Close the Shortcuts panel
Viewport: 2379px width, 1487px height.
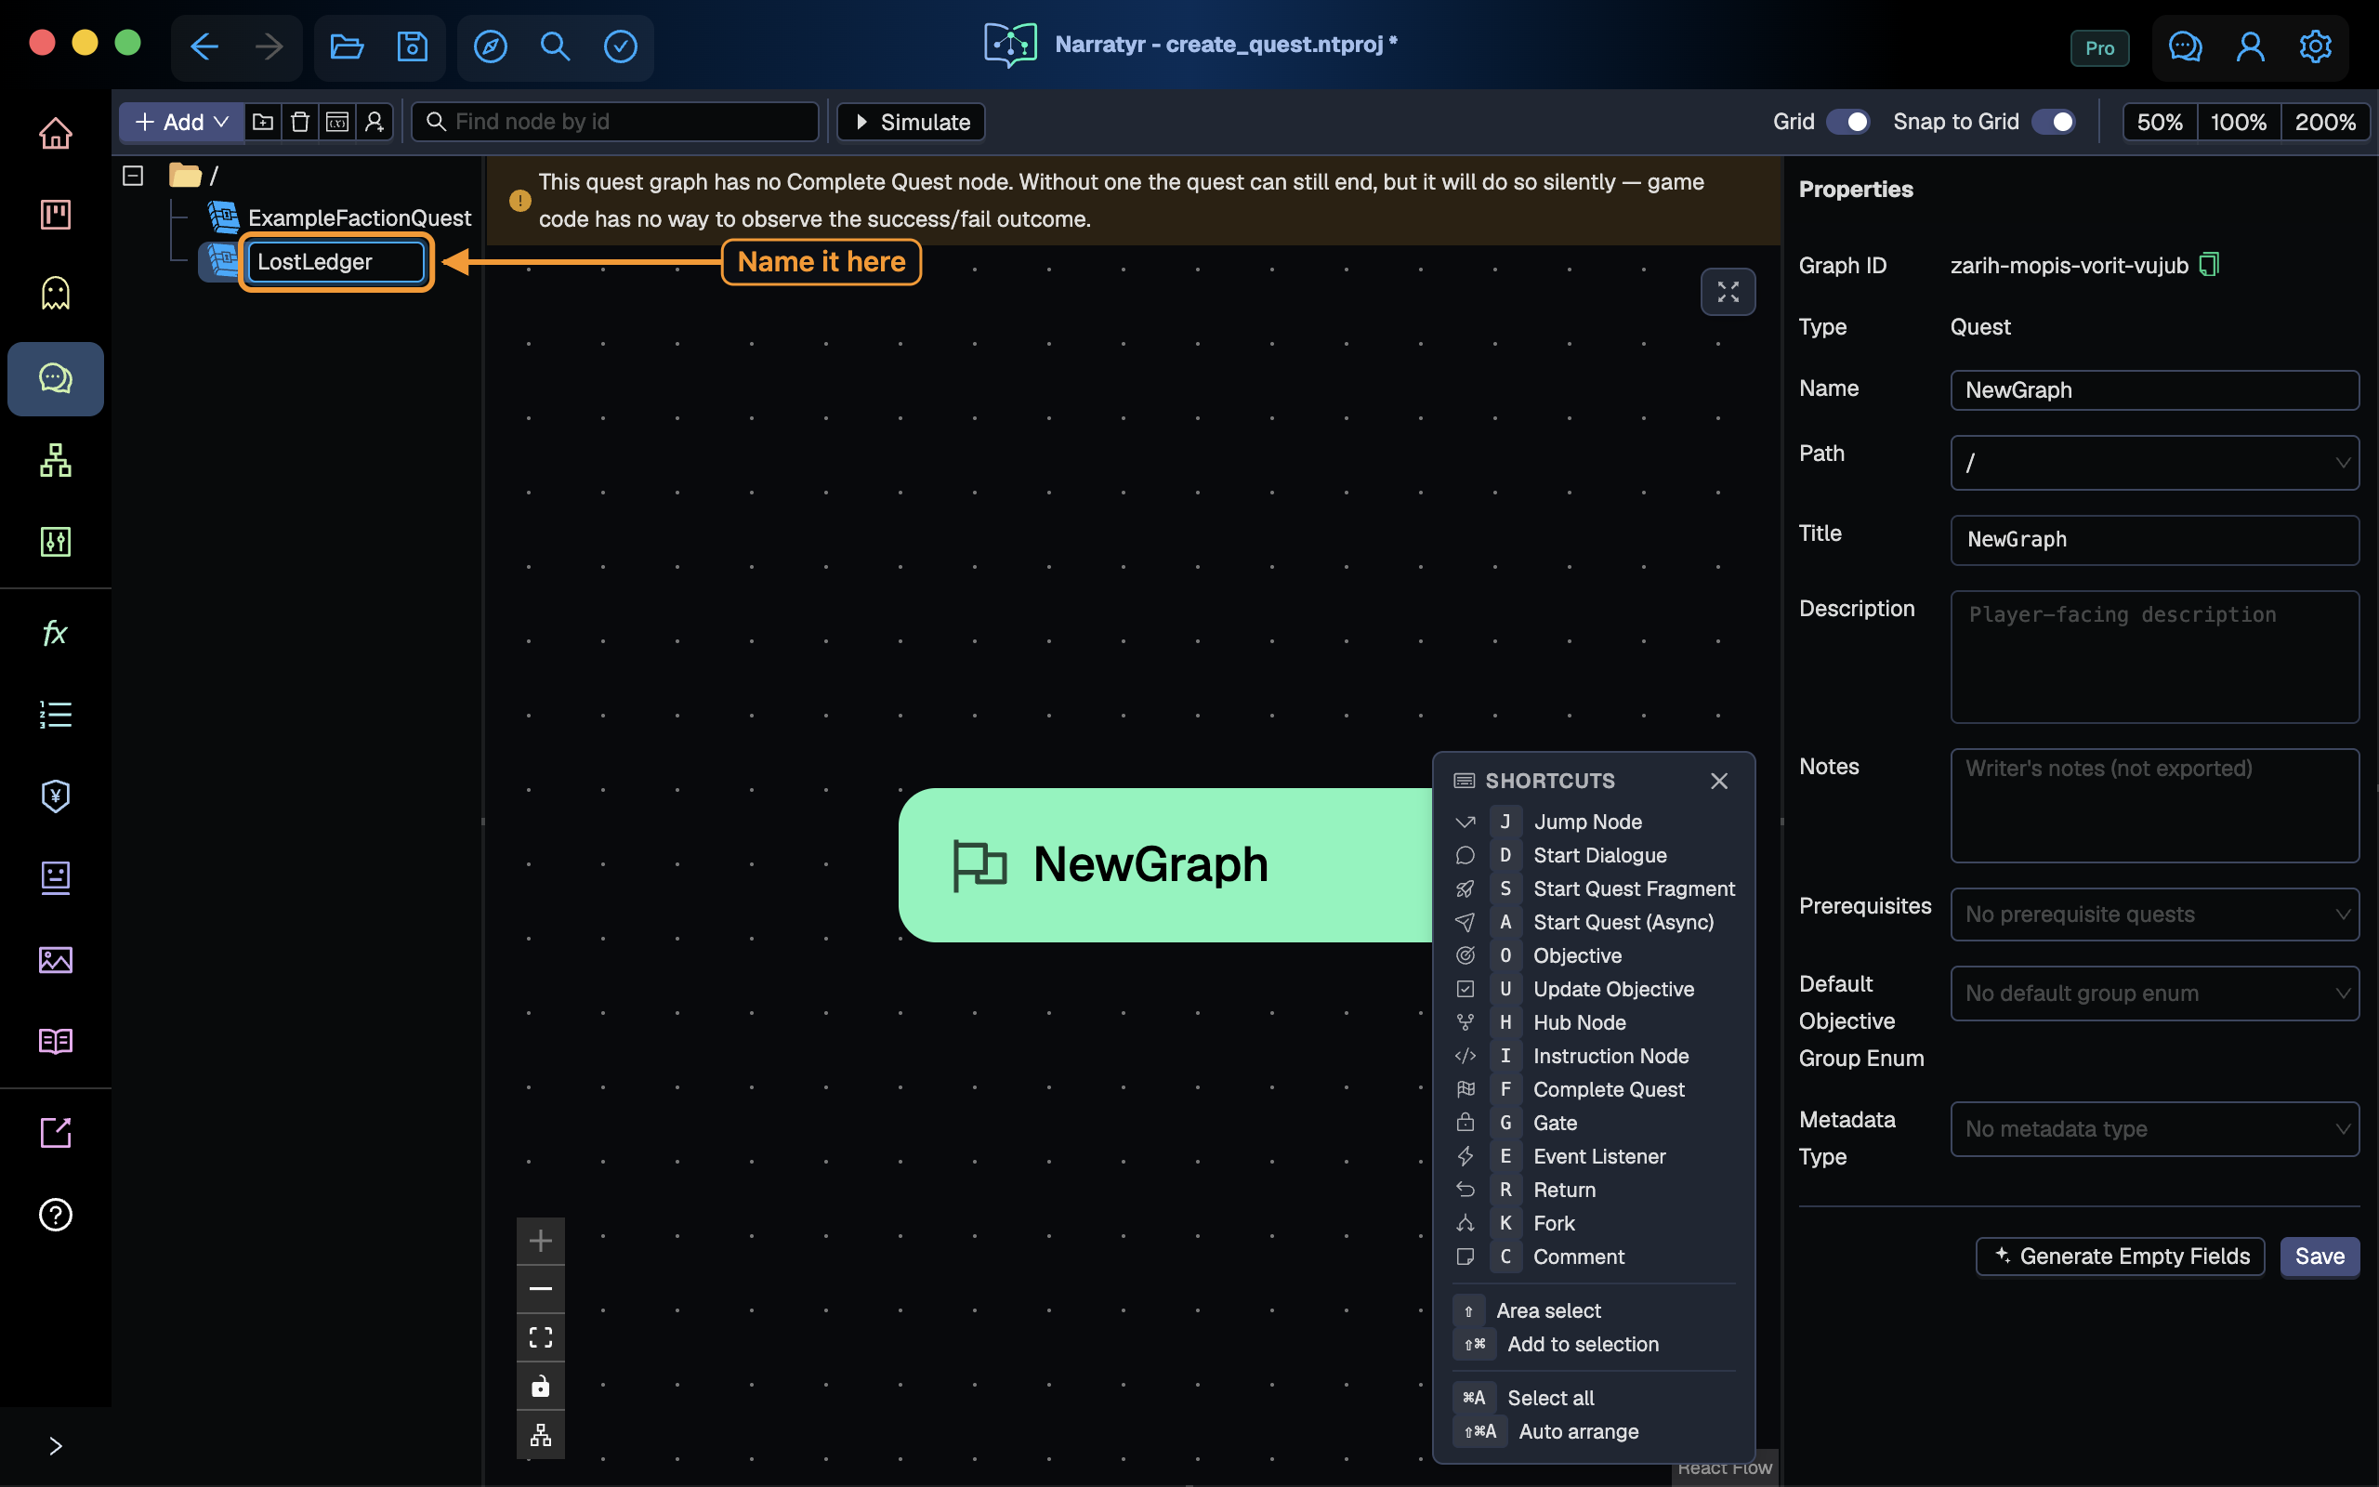pos(1718,781)
